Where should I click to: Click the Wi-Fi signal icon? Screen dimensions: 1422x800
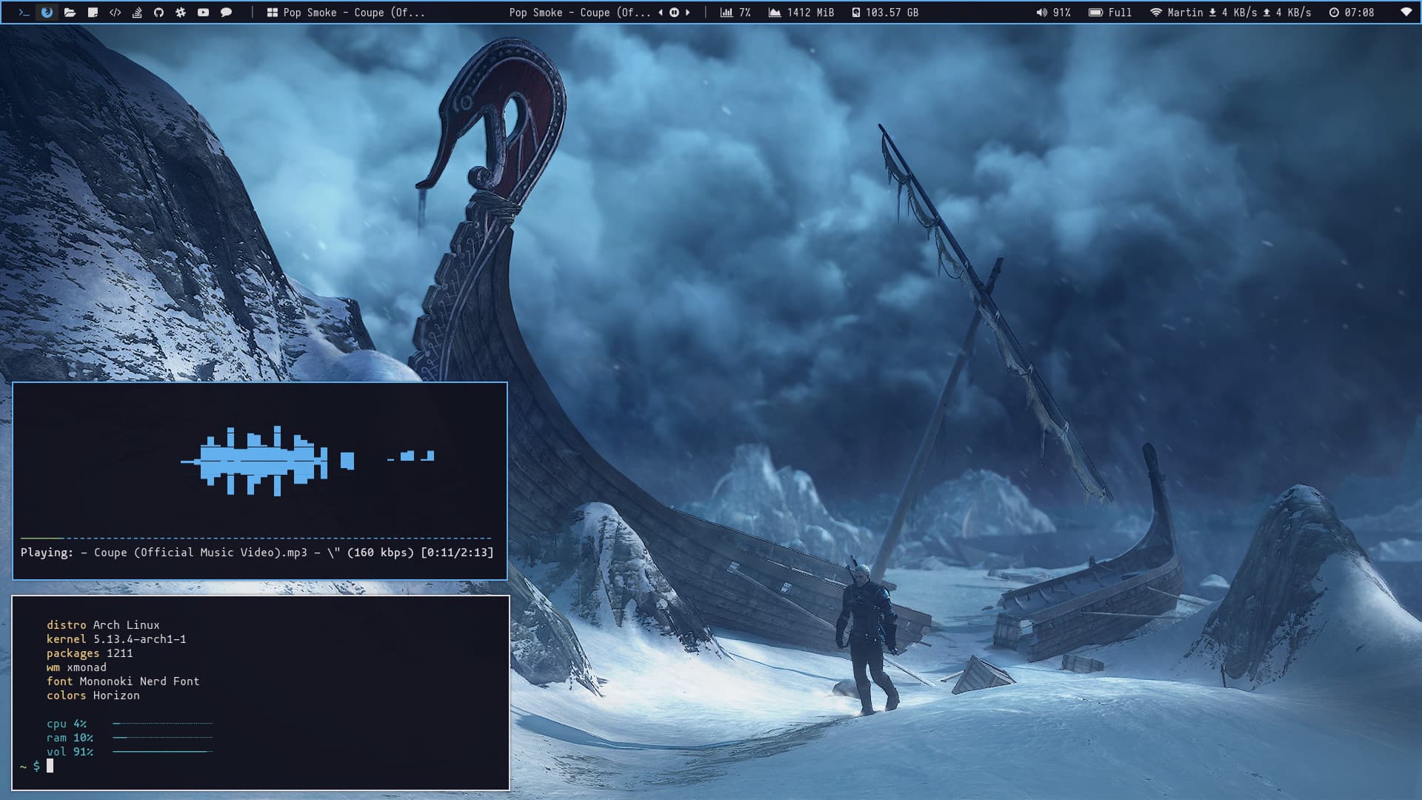point(1156,13)
